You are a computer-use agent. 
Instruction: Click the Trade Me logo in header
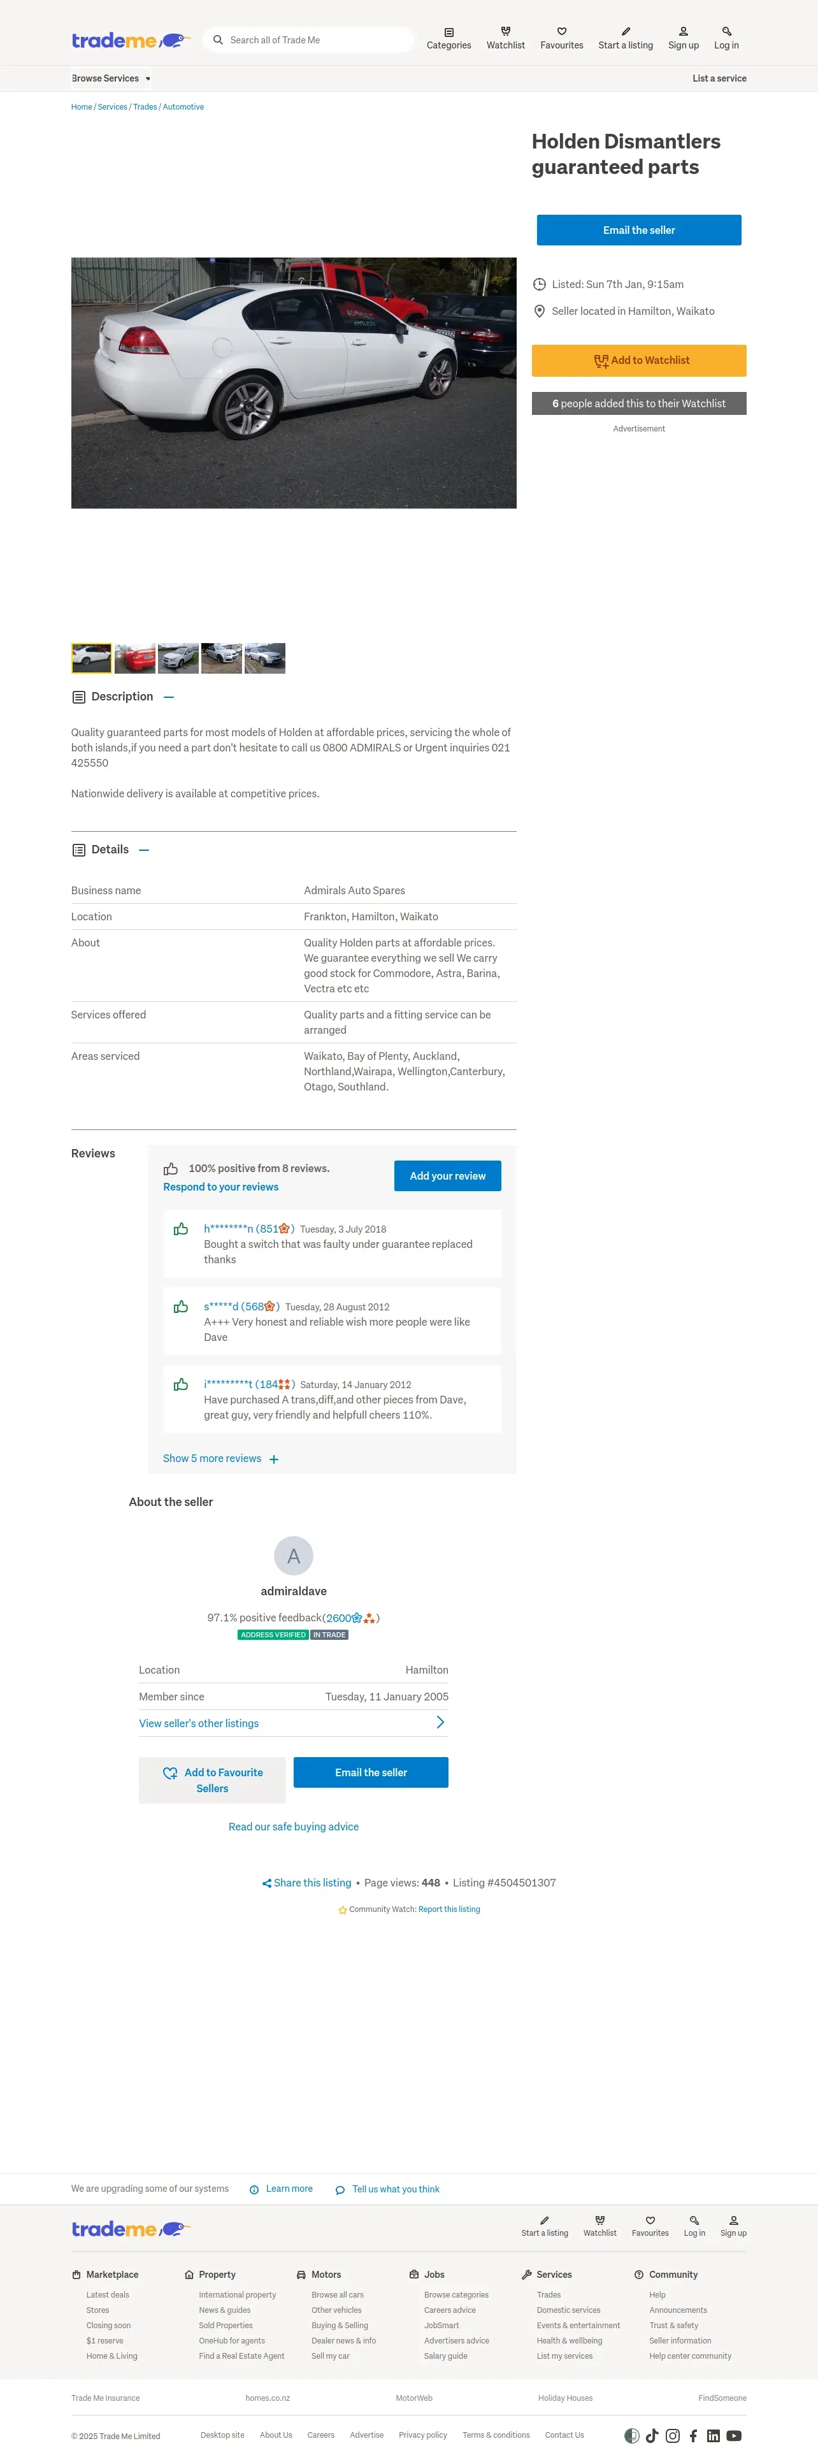[x=131, y=40]
